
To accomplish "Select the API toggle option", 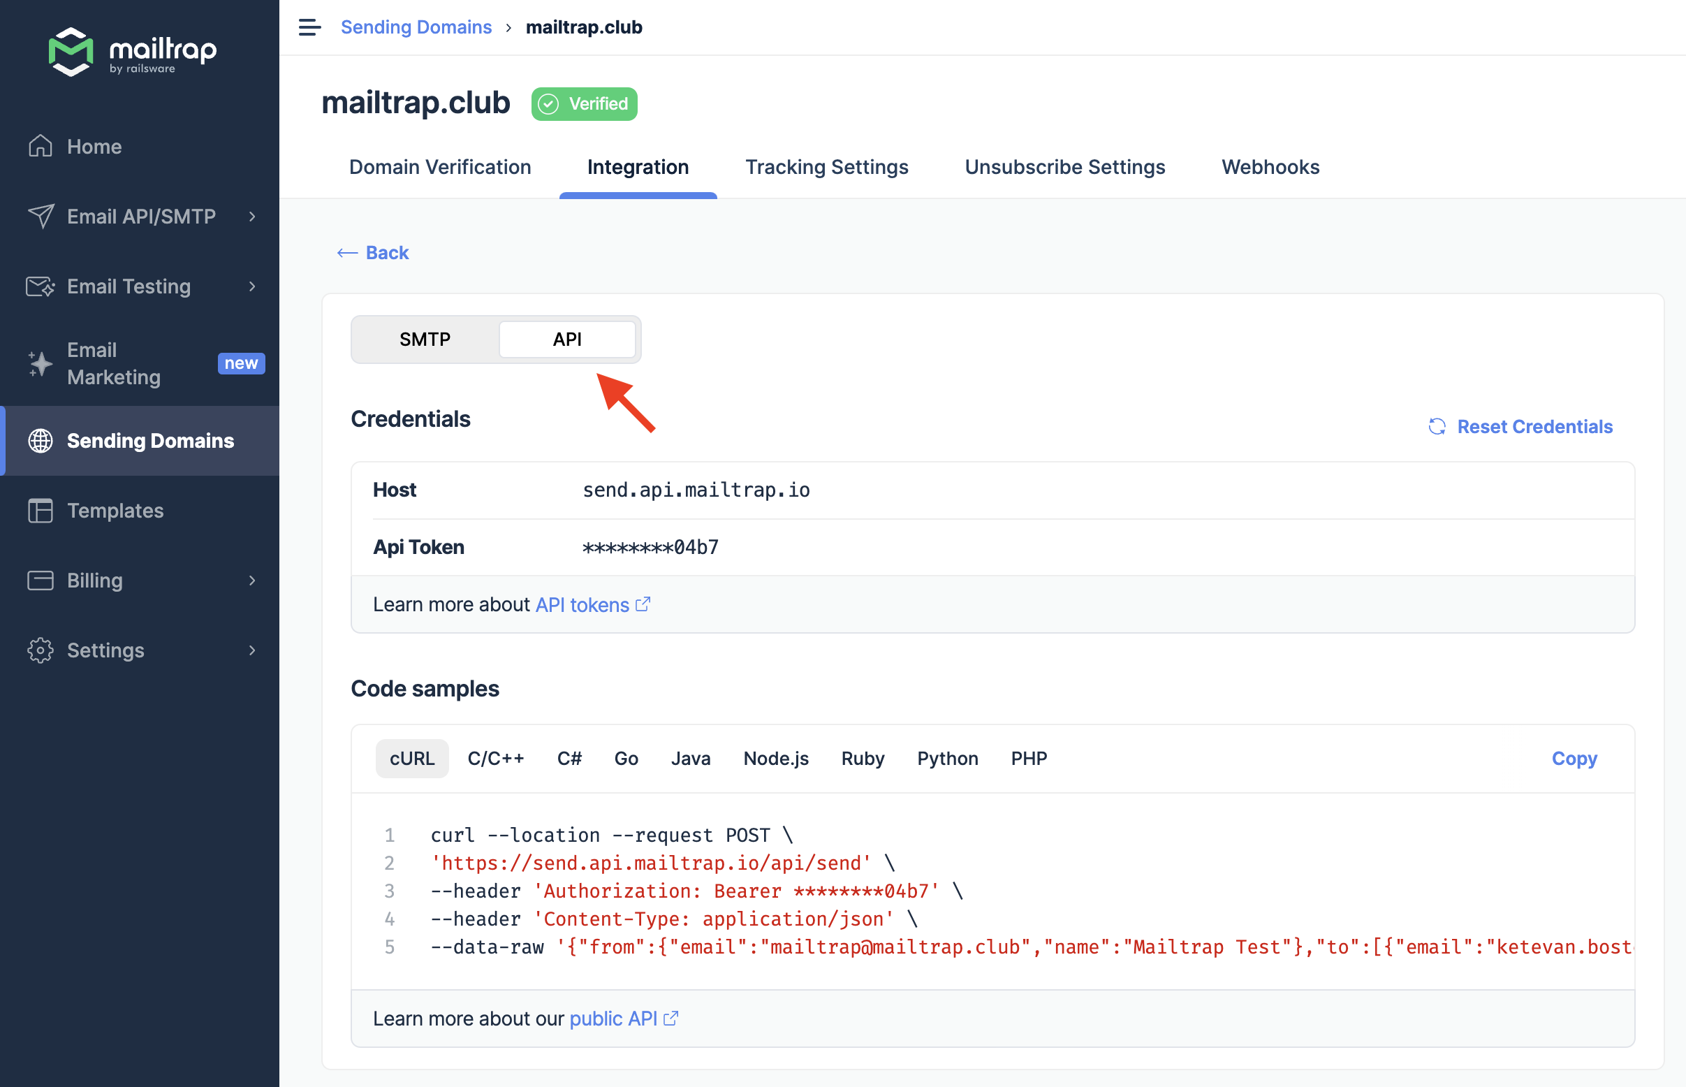I will tap(566, 340).
